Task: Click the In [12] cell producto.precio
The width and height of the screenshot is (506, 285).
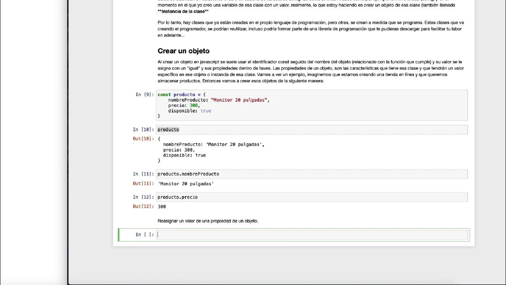Action: tap(312, 197)
